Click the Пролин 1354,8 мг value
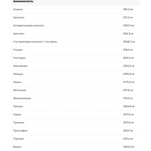 (129, 106)
